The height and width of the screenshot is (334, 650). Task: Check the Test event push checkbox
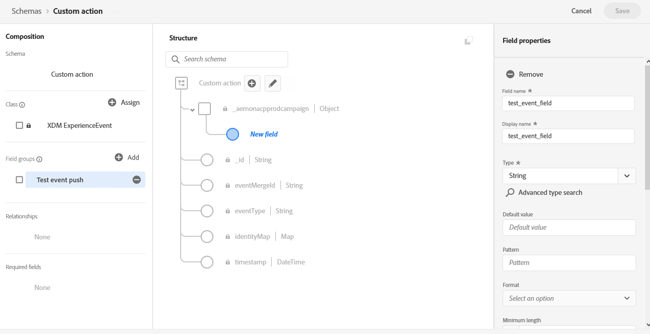pos(19,180)
